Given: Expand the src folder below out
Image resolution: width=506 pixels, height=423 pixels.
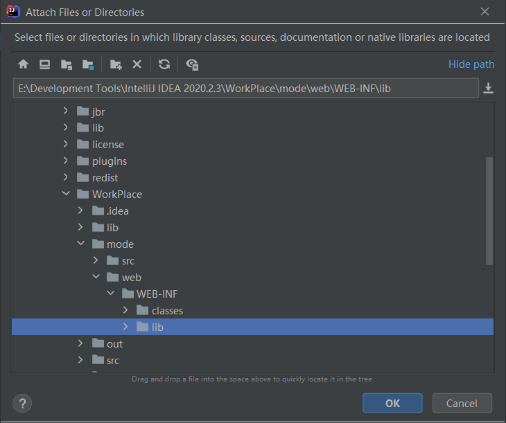Looking at the screenshot, I should point(80,360).
